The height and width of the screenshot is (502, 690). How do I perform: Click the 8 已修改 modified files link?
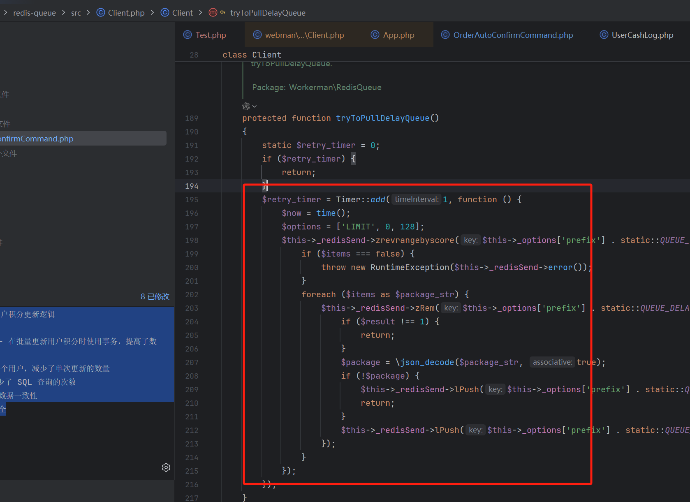155,296
